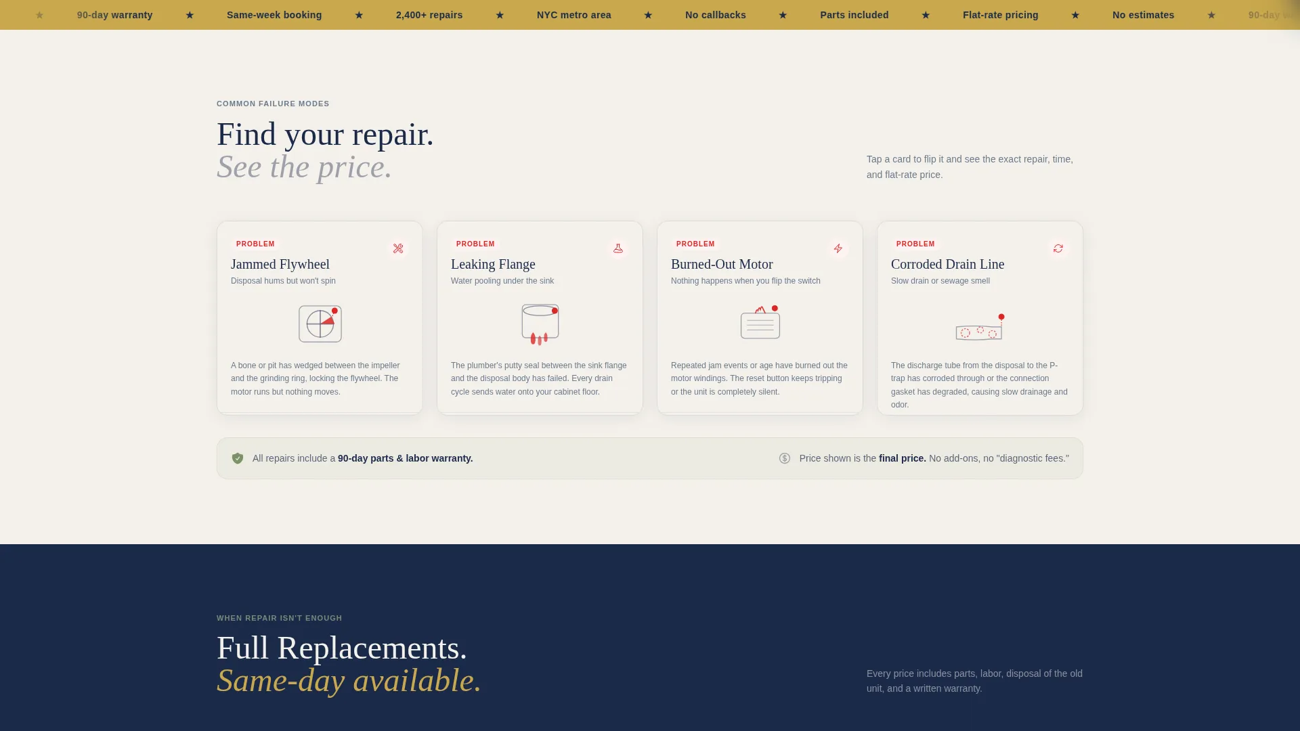
Task: Click 'COMMON FAILURE MODES' label
Action: pyautogui.click(x=273, y=104)
